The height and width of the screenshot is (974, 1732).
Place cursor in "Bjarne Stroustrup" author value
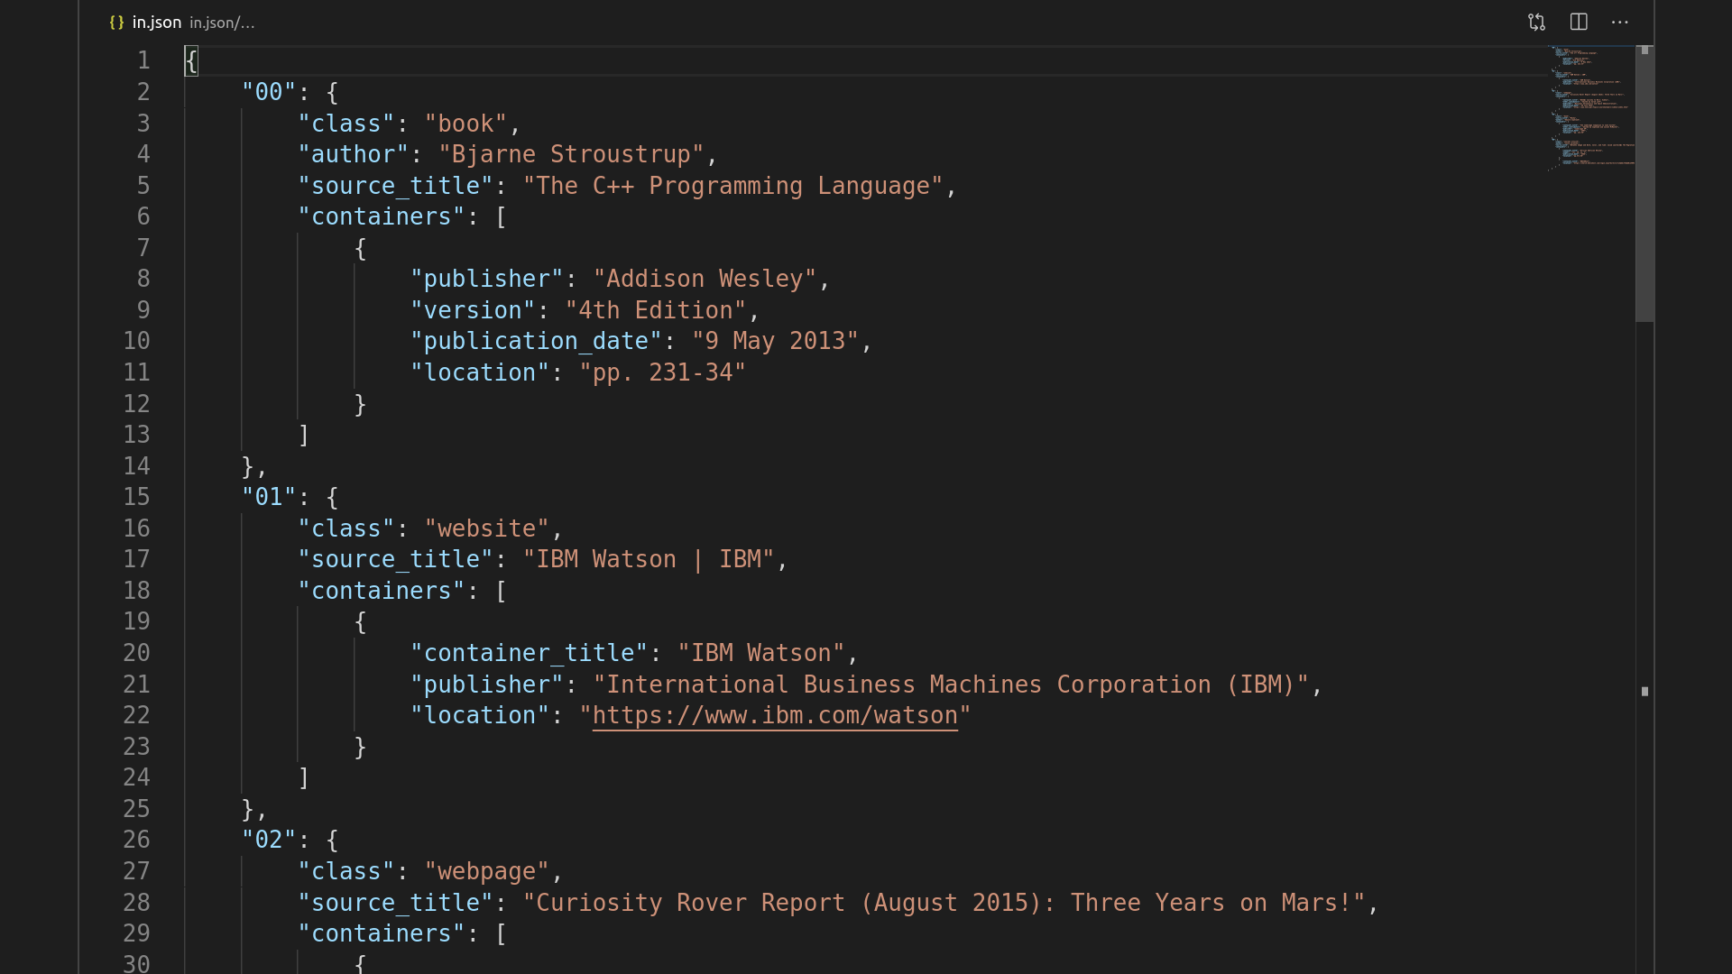570,155
